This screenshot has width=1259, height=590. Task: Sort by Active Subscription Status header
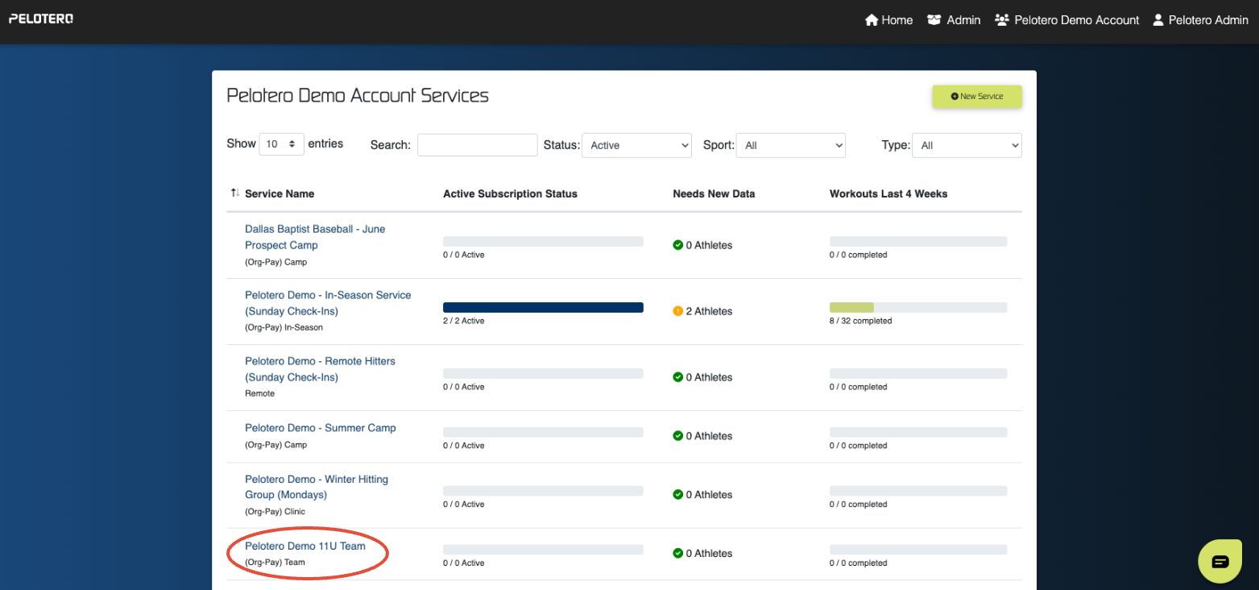(x=510, y=193)
